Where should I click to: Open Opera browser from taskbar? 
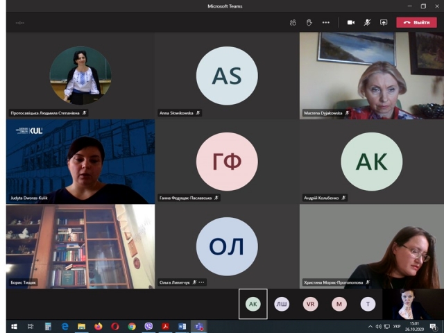pos(115,327)
